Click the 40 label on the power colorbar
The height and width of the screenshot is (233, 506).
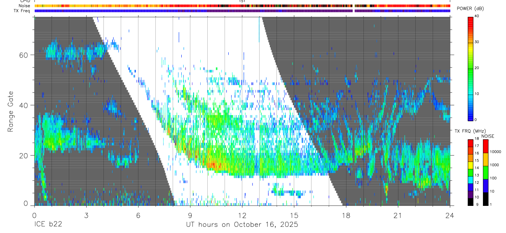477,16
